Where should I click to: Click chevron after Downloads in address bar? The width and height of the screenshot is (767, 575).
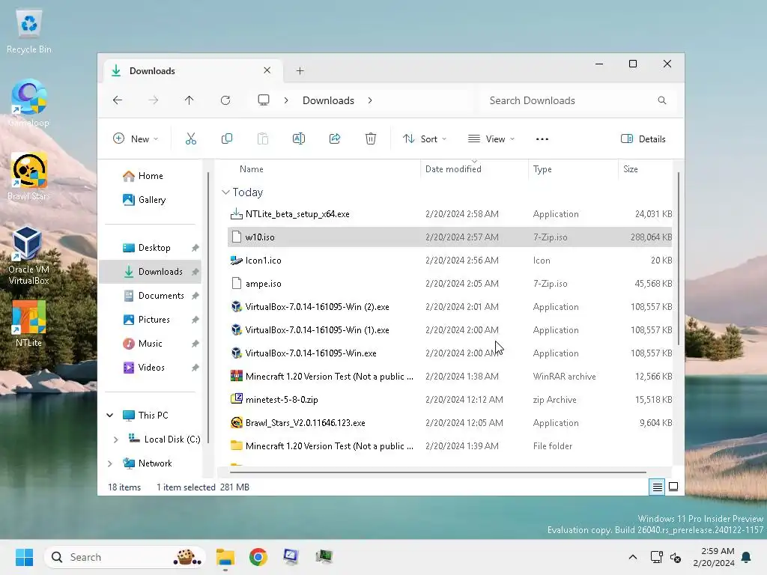370,100
